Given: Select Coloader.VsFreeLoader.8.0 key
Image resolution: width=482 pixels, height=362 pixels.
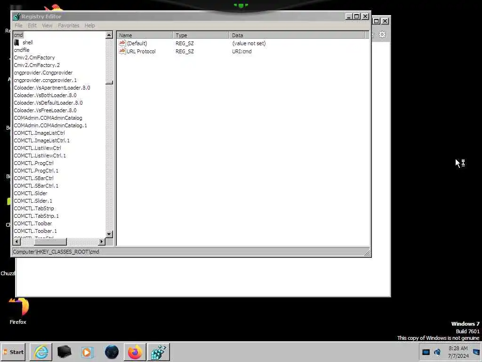Looking at the screenshot, I should [x=45, y=110].
